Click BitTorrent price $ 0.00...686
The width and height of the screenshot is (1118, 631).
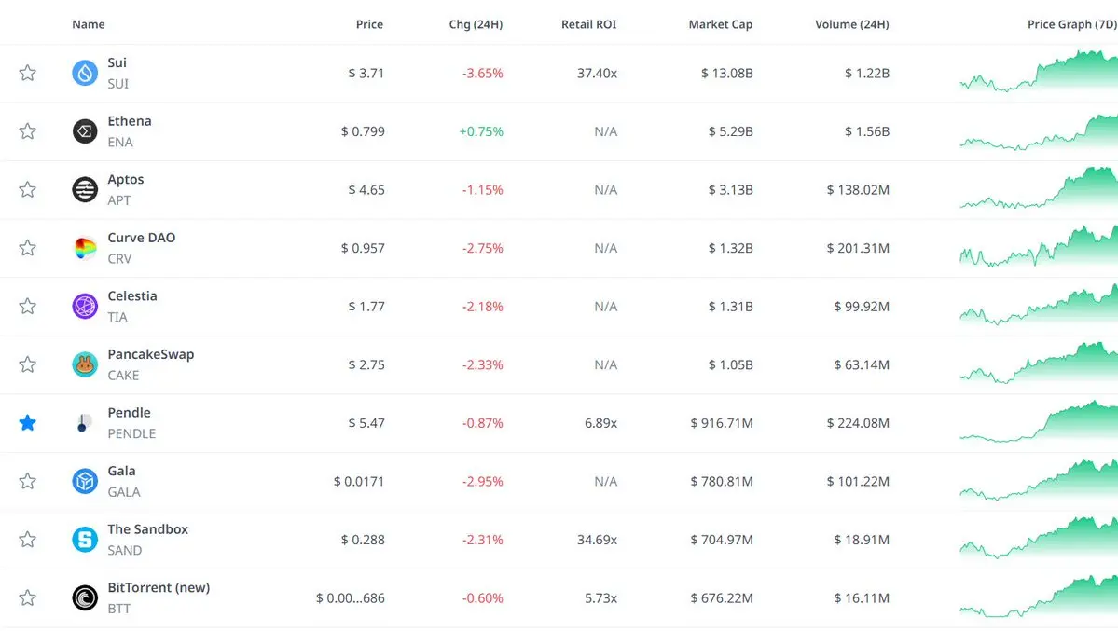pos(350,598)
